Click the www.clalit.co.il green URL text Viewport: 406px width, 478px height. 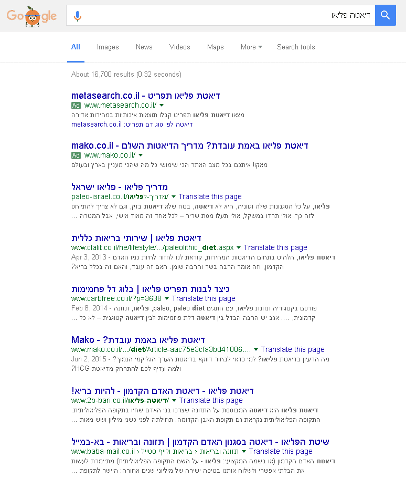click(x=153, y=247)
